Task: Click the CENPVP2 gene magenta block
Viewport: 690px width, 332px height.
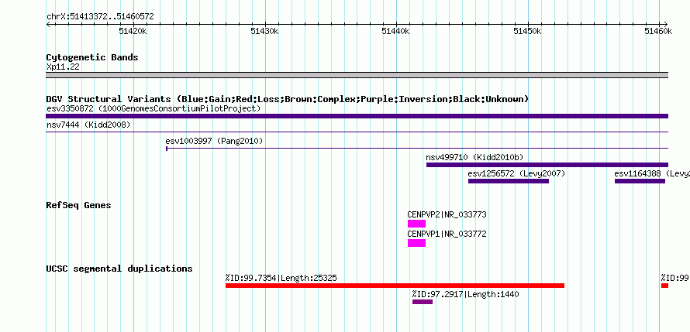Action: (416, 224)
